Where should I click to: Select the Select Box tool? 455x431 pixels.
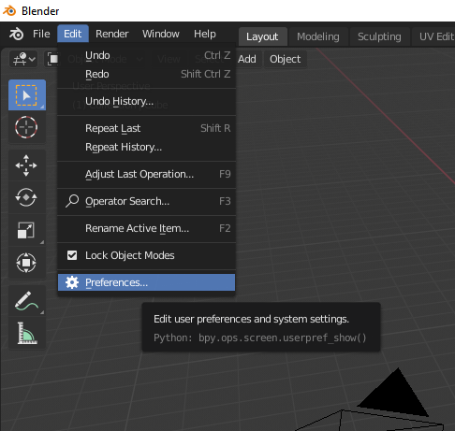(x=27, y=94)
